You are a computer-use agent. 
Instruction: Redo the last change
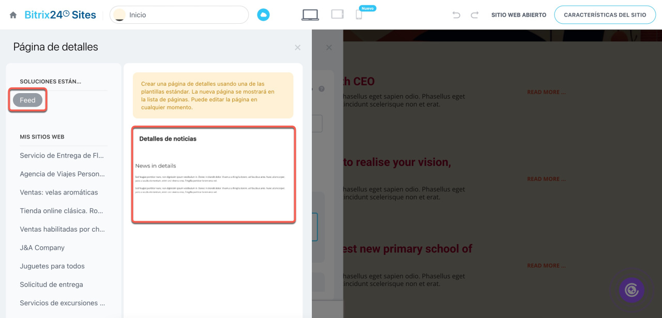pos(475,15)
